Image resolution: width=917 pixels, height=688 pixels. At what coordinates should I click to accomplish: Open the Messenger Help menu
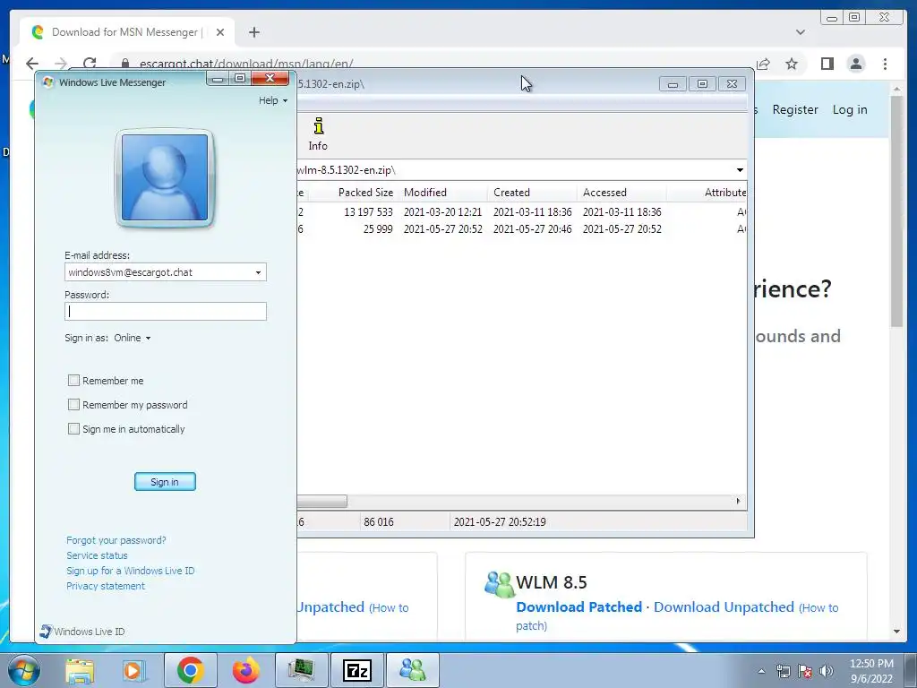[x=273, y=100]
